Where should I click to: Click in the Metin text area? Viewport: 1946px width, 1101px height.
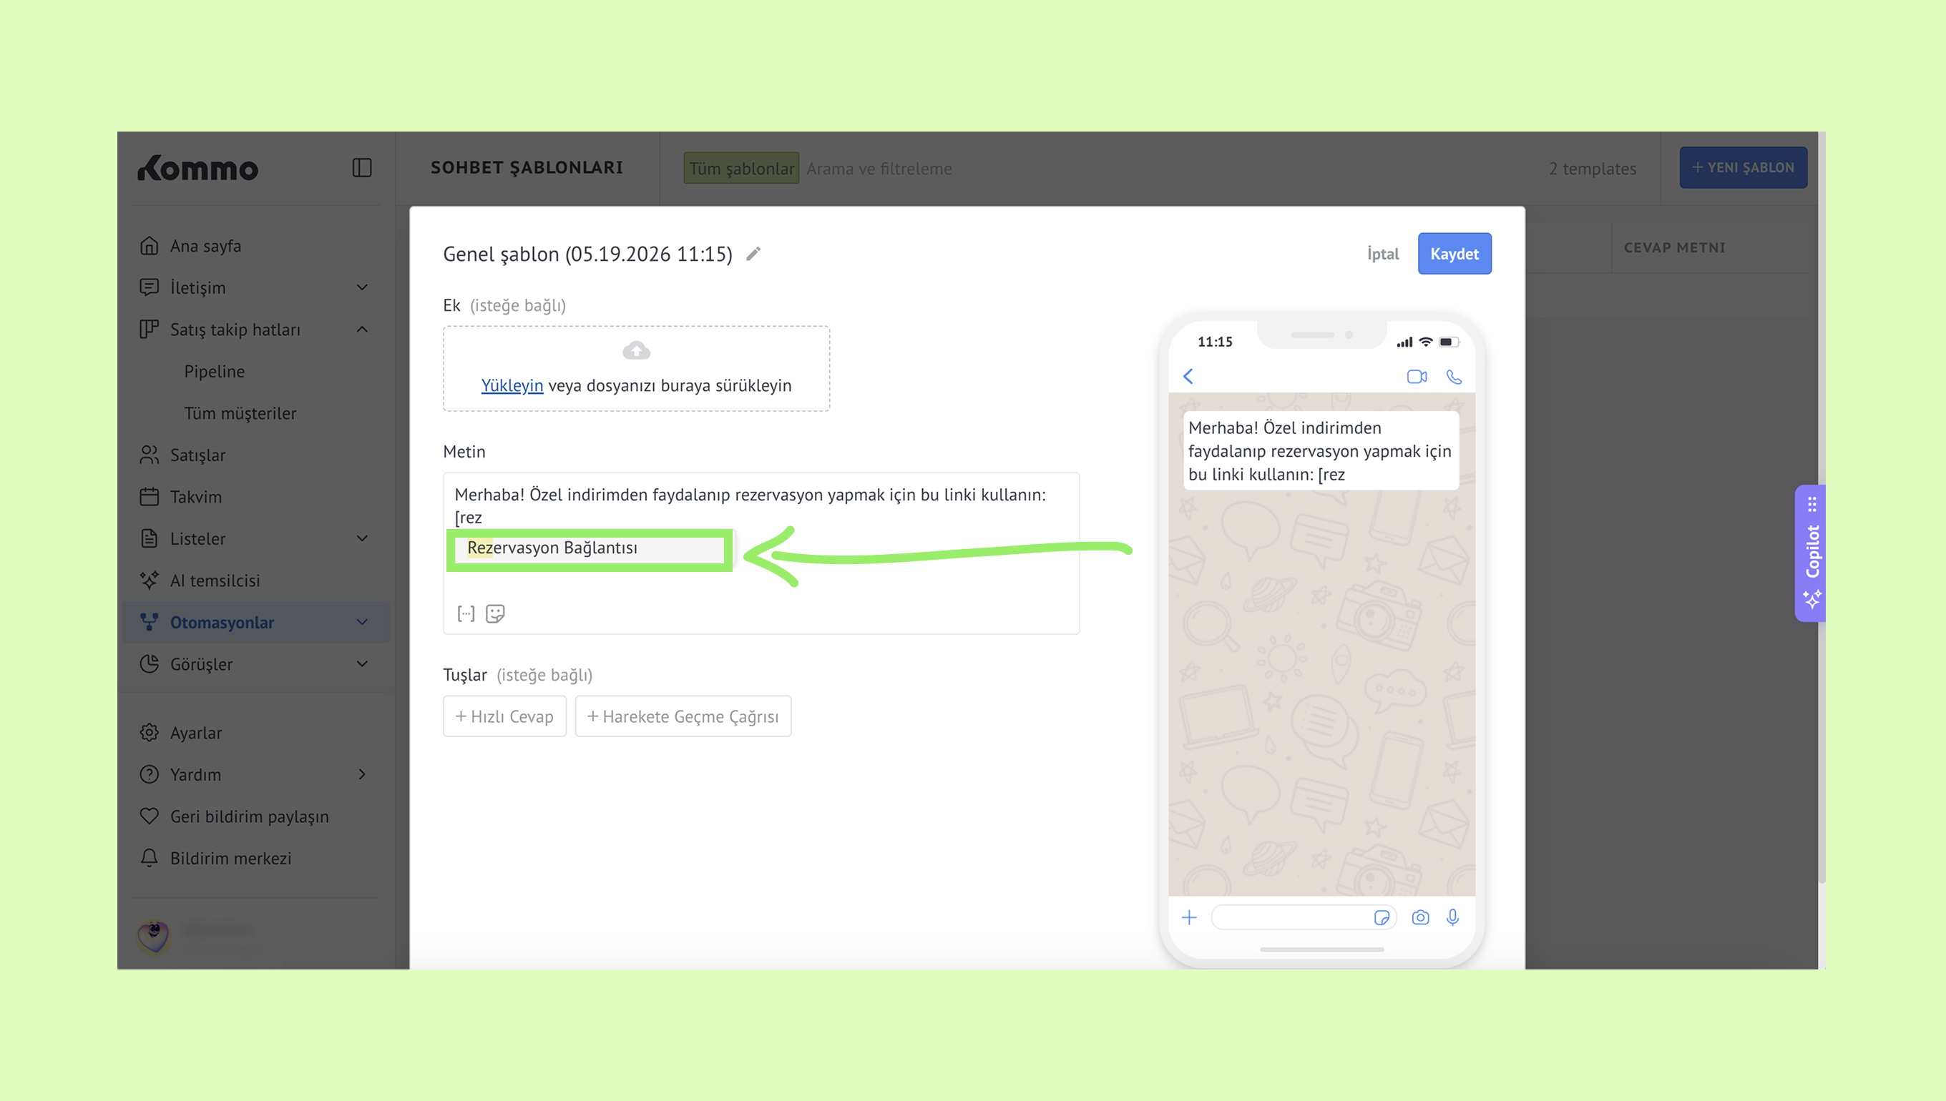761,553
